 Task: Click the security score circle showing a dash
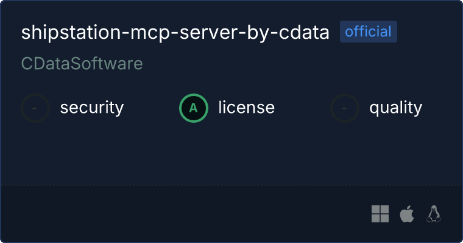pos(35,108)
